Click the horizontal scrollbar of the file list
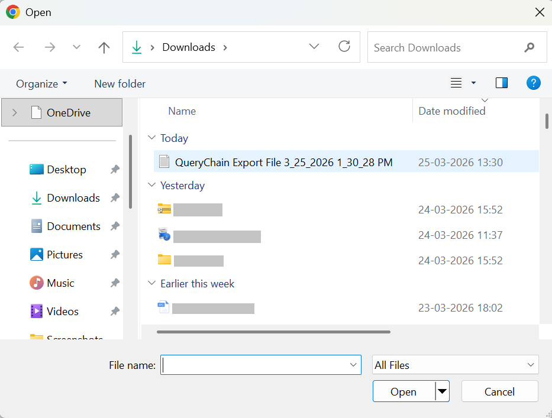The height and width of the screenshot is (418, 552). click(x=273, y=332)
